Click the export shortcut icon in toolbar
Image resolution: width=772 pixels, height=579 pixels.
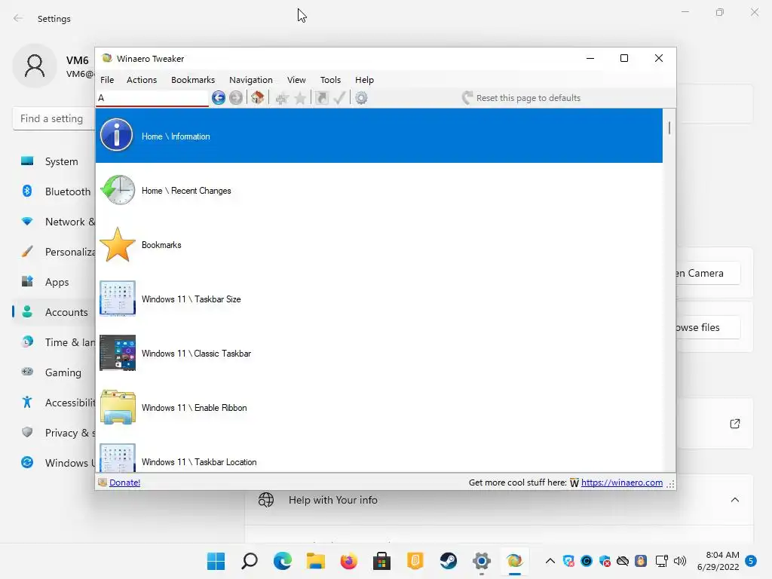pyautogui.click(x=321, y=98)
